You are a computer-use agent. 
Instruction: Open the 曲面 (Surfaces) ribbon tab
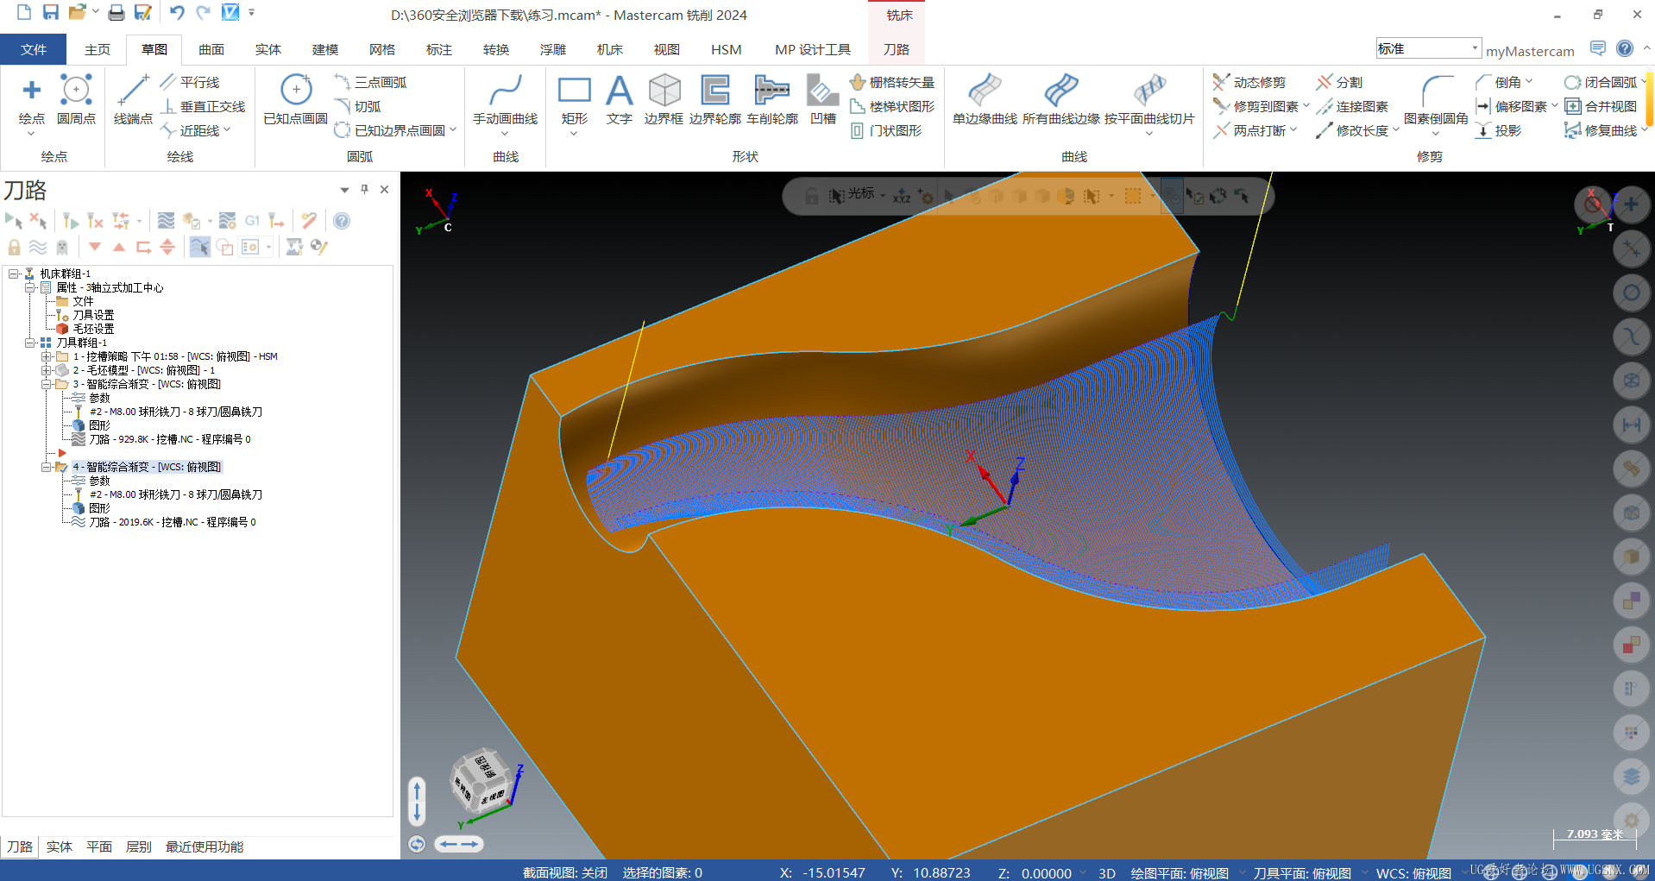pos(211,49)
